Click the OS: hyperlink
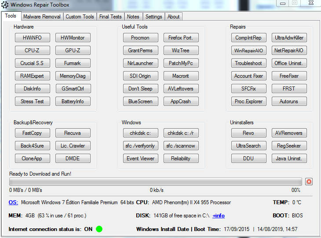Viewport: 321px width, 238px height. point(13,202)
